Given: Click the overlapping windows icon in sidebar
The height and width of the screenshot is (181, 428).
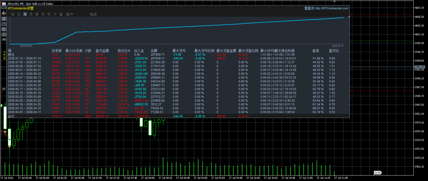Looking at the screenshot, I should (4, 34).
